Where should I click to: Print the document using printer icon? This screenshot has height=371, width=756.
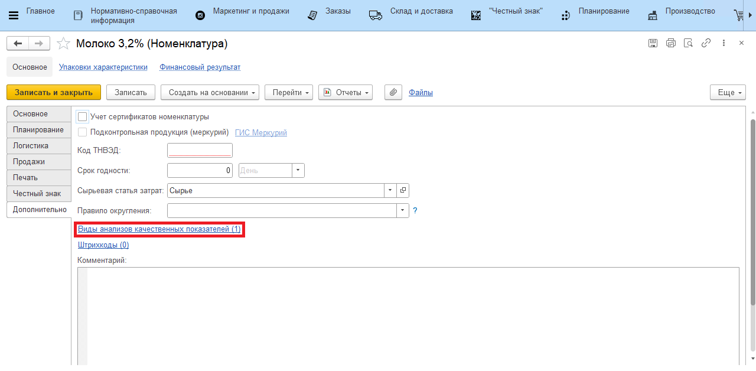pos(670,43)
